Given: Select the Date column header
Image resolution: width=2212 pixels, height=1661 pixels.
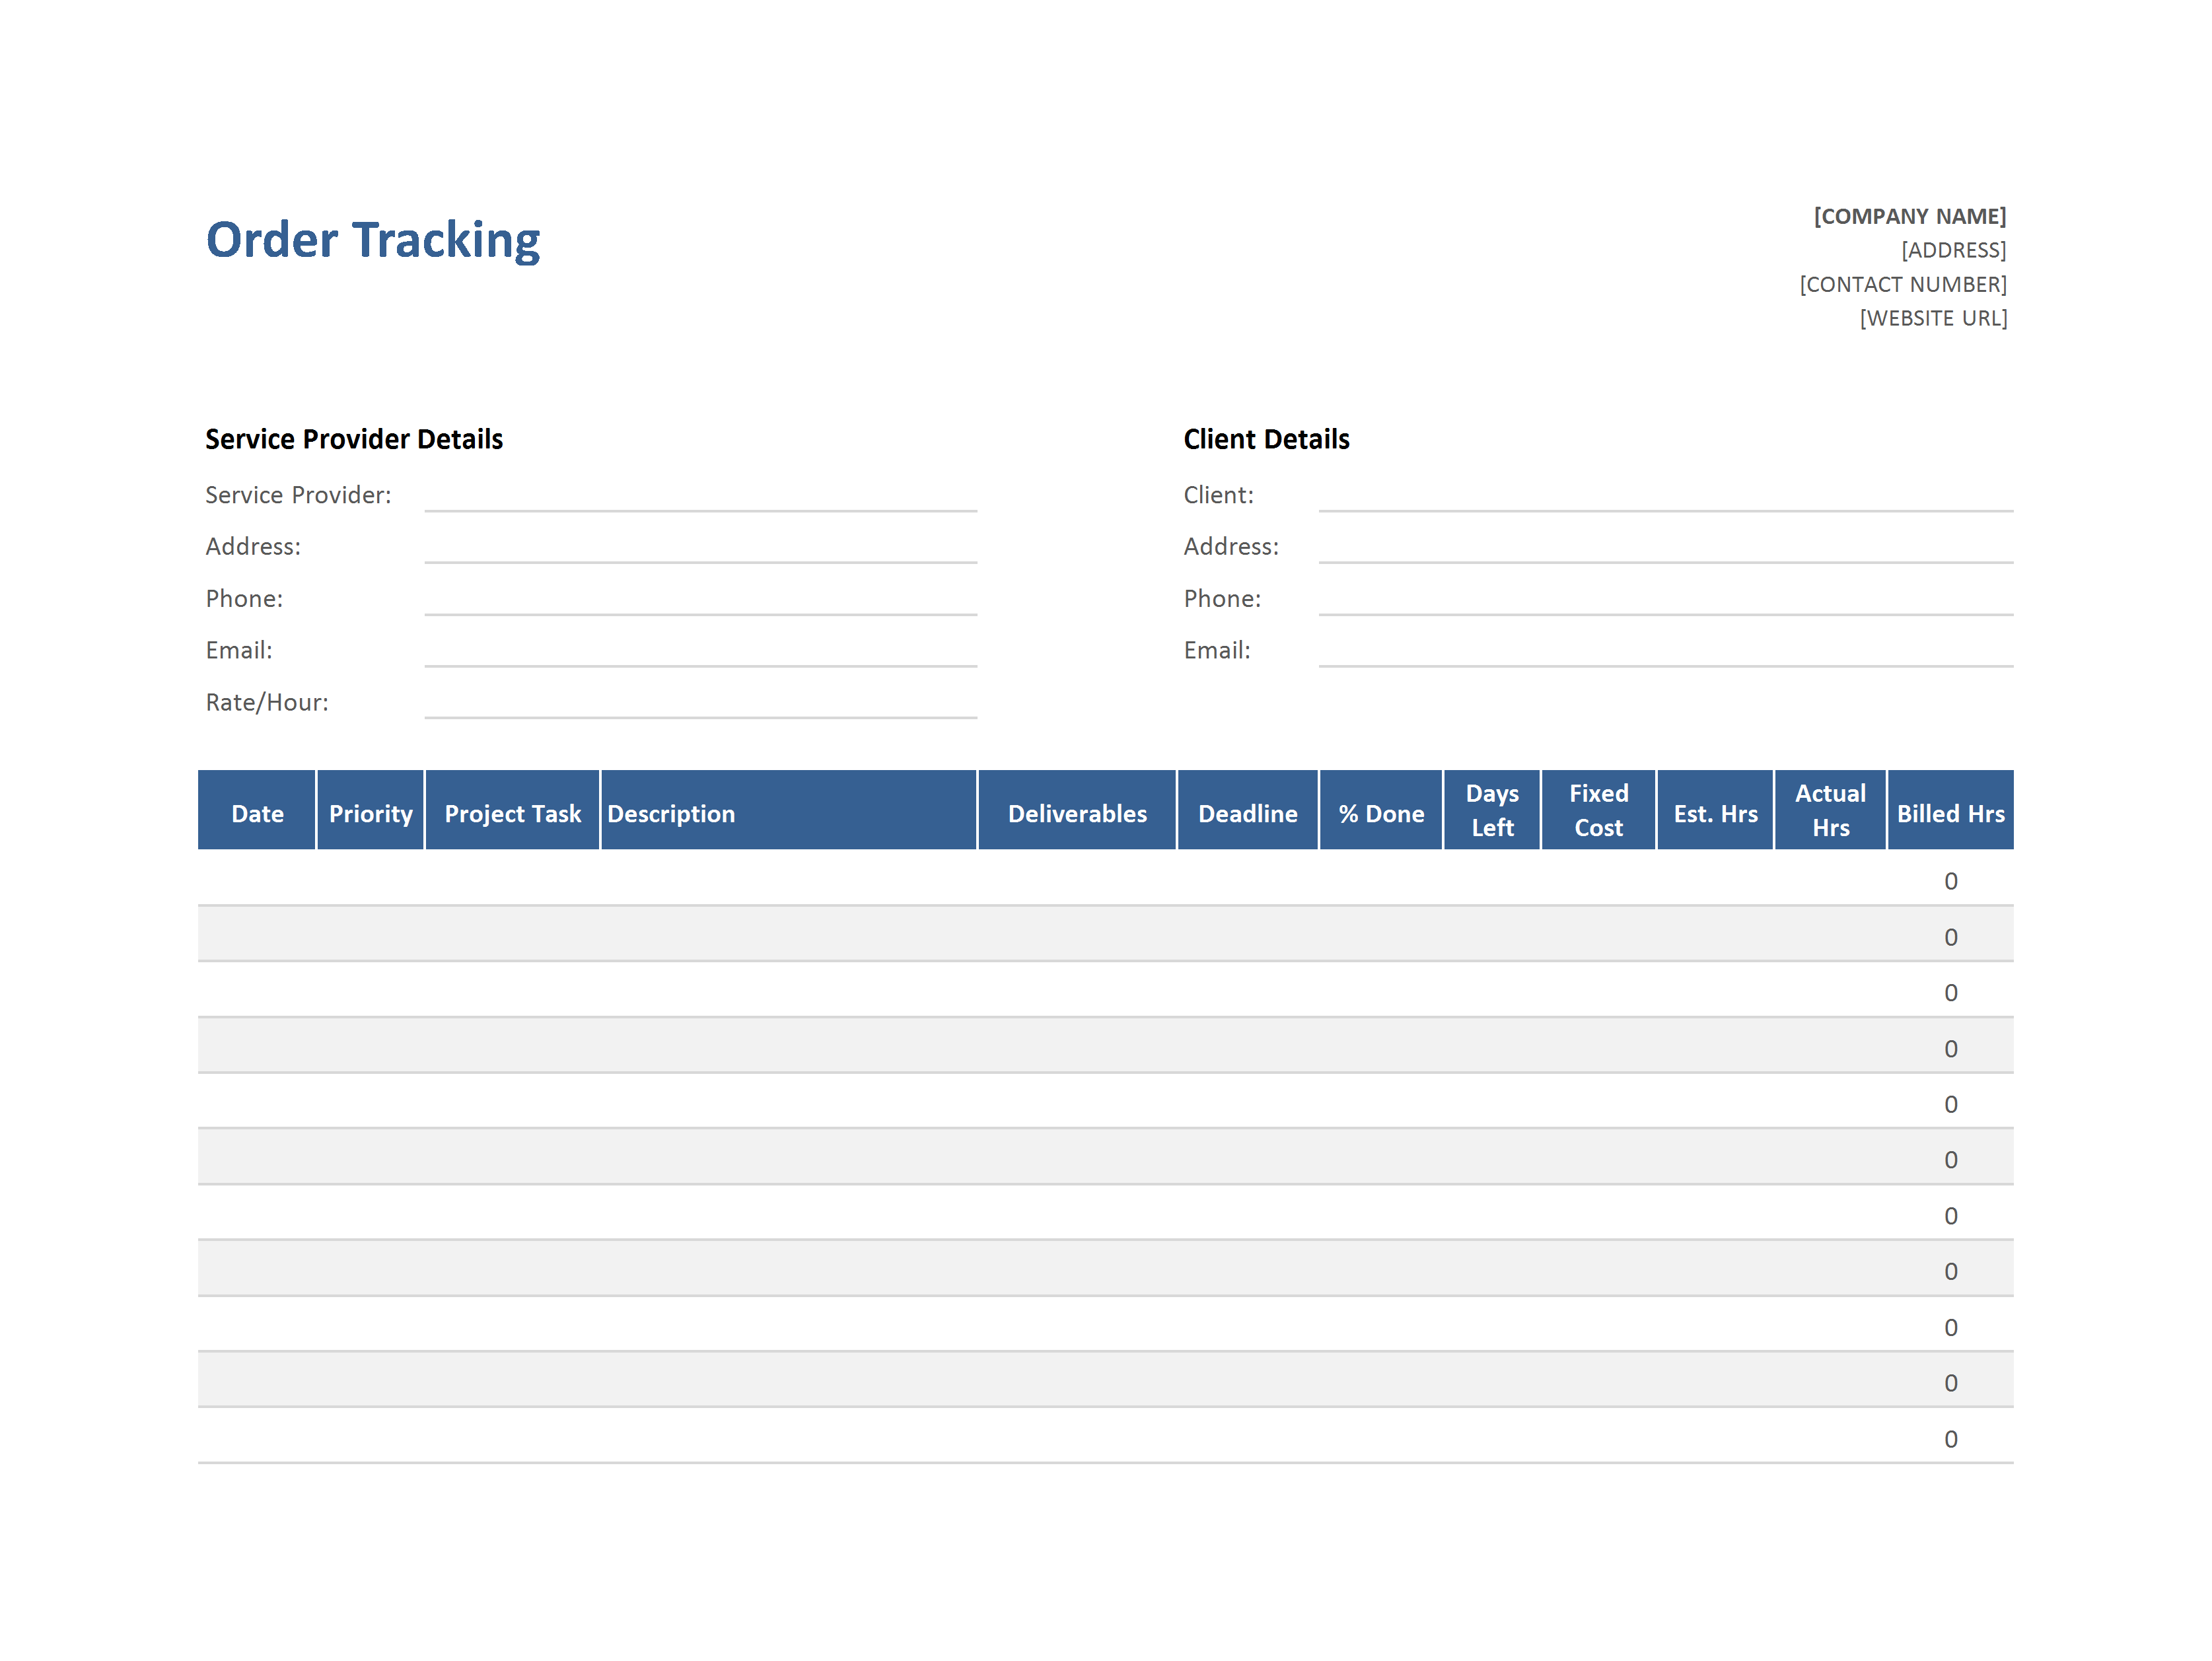Looking at the screenshot, I should coord(257,810).
